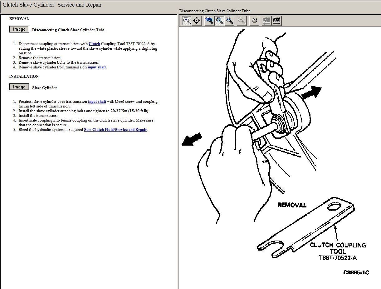Open Clutch Fluid/Service and Repair link
Viewport: 381px width, 289px height.
pyautogui.click(x=115, y=130)
